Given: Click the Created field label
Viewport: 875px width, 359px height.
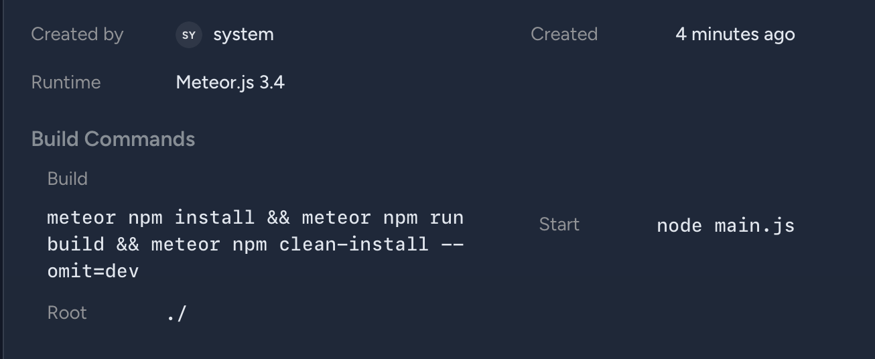Looking at the screenshot, I should pyautogui.click(x=563, y=35).
